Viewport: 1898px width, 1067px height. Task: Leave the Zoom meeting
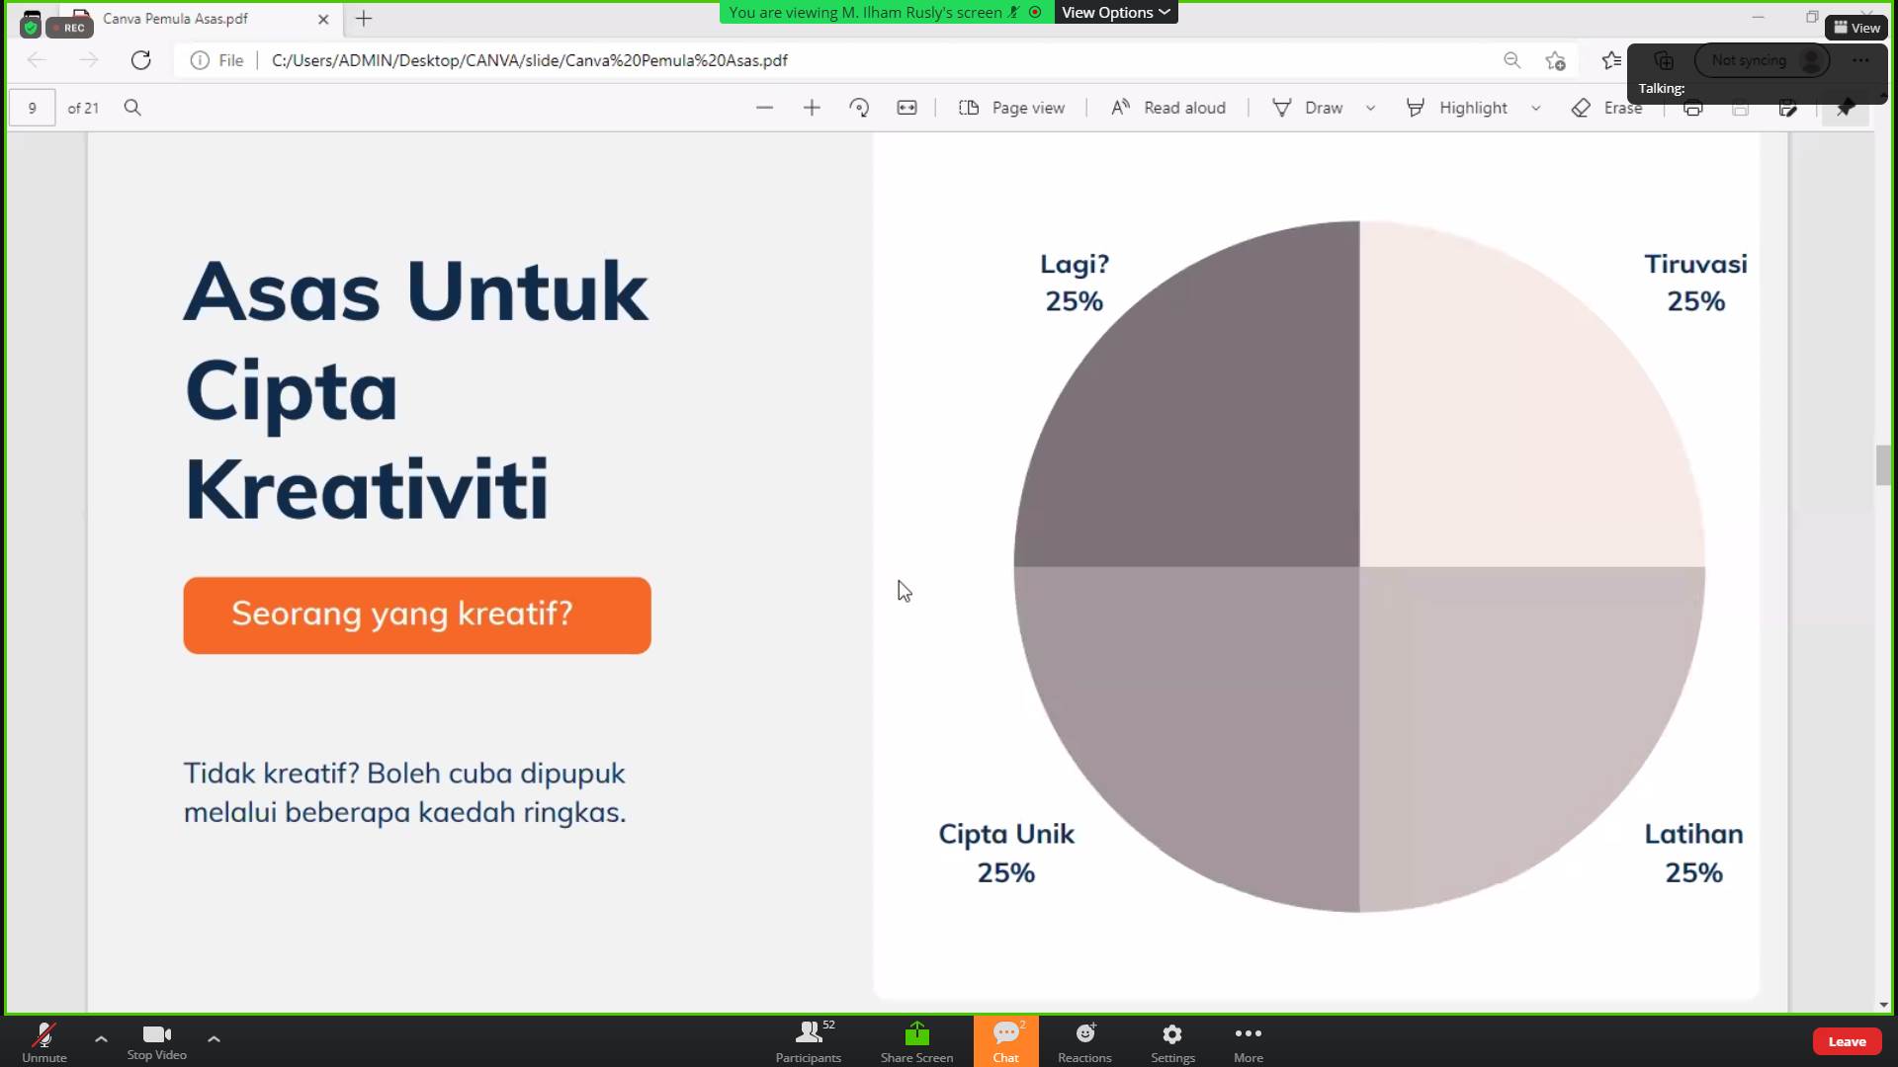click(x=1847, y=1041)
